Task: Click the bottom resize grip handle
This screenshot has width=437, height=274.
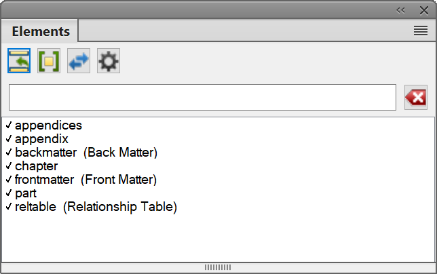Action: click(x=218, y=267)
